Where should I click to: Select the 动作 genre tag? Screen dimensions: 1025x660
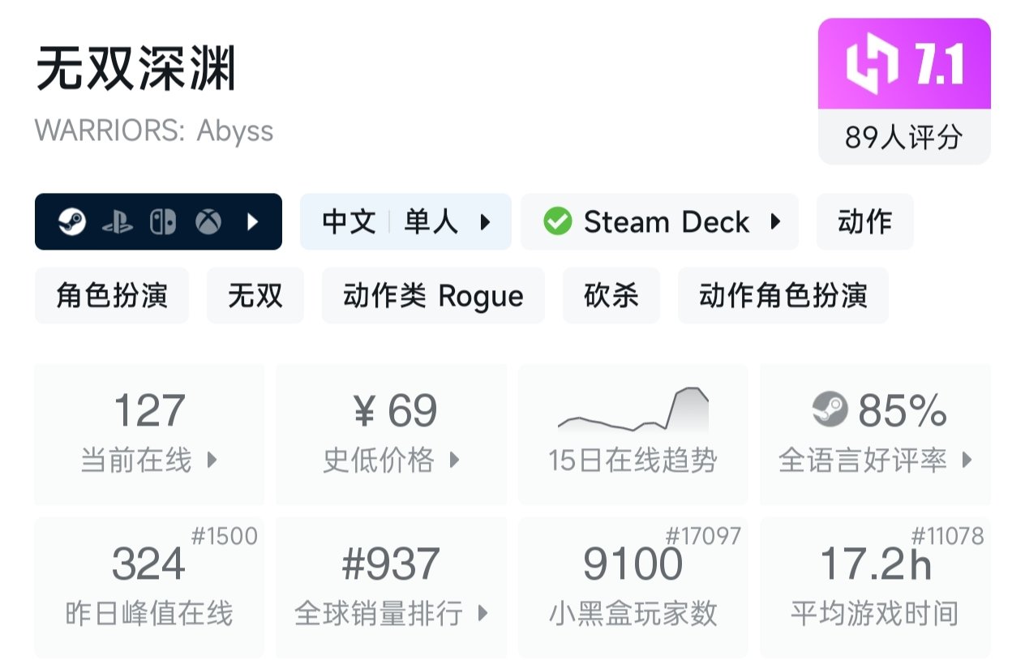864,221
